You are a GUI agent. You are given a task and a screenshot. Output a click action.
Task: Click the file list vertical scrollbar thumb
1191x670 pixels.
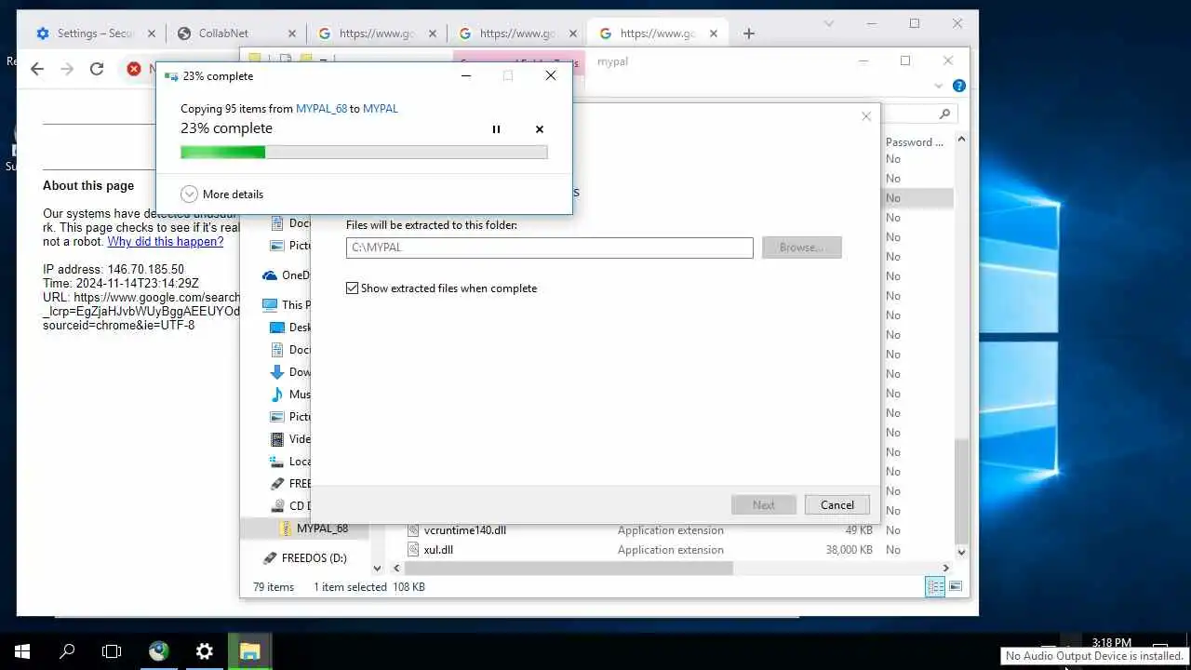(x=961, y=490)
